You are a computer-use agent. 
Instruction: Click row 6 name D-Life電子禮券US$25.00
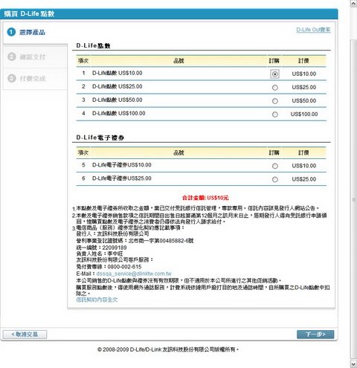tap(121, 178)
